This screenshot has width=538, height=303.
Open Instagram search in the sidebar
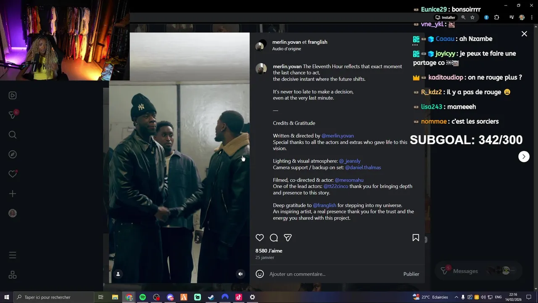(x=13, y=135)
